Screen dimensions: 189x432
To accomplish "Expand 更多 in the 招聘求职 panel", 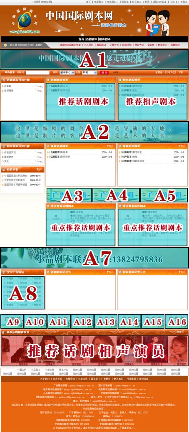I will (40, 169).
